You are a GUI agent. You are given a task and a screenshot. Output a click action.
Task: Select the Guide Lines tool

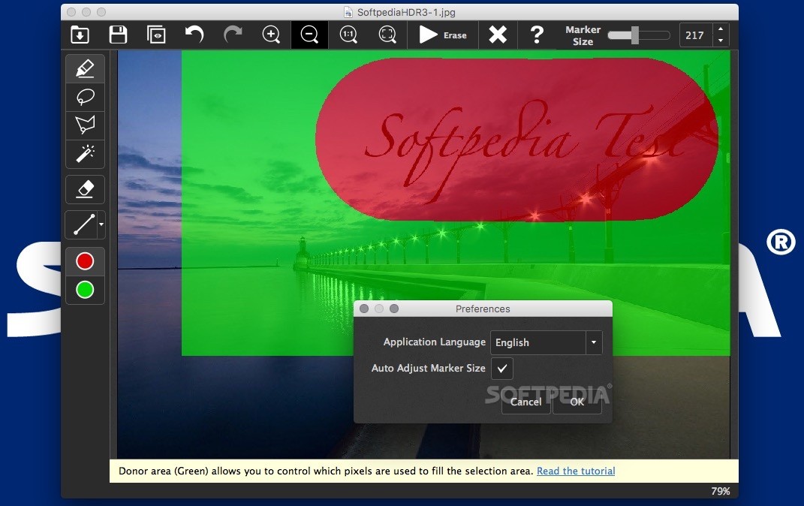(83, 224)
